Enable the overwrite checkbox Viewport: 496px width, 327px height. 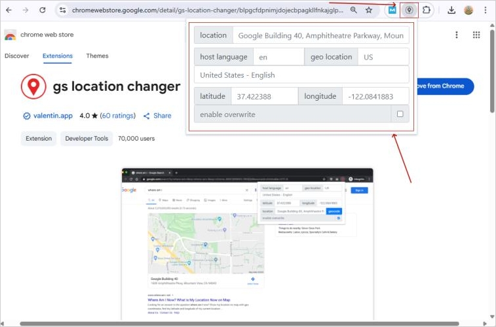[x=400, y=114]
